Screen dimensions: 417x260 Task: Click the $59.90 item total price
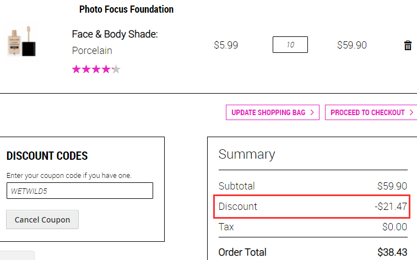click(x=352, y=45)
